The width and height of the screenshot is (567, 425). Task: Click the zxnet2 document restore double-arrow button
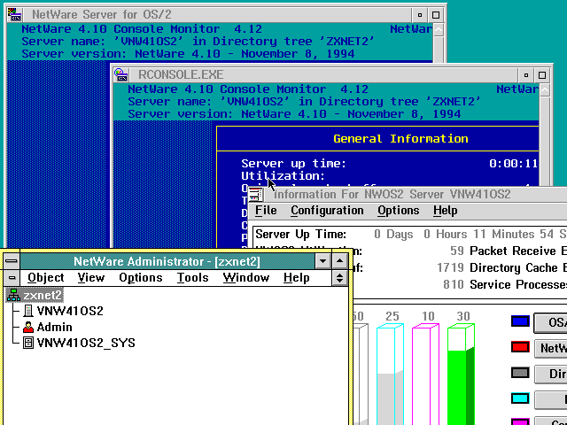tap(339, 277)
